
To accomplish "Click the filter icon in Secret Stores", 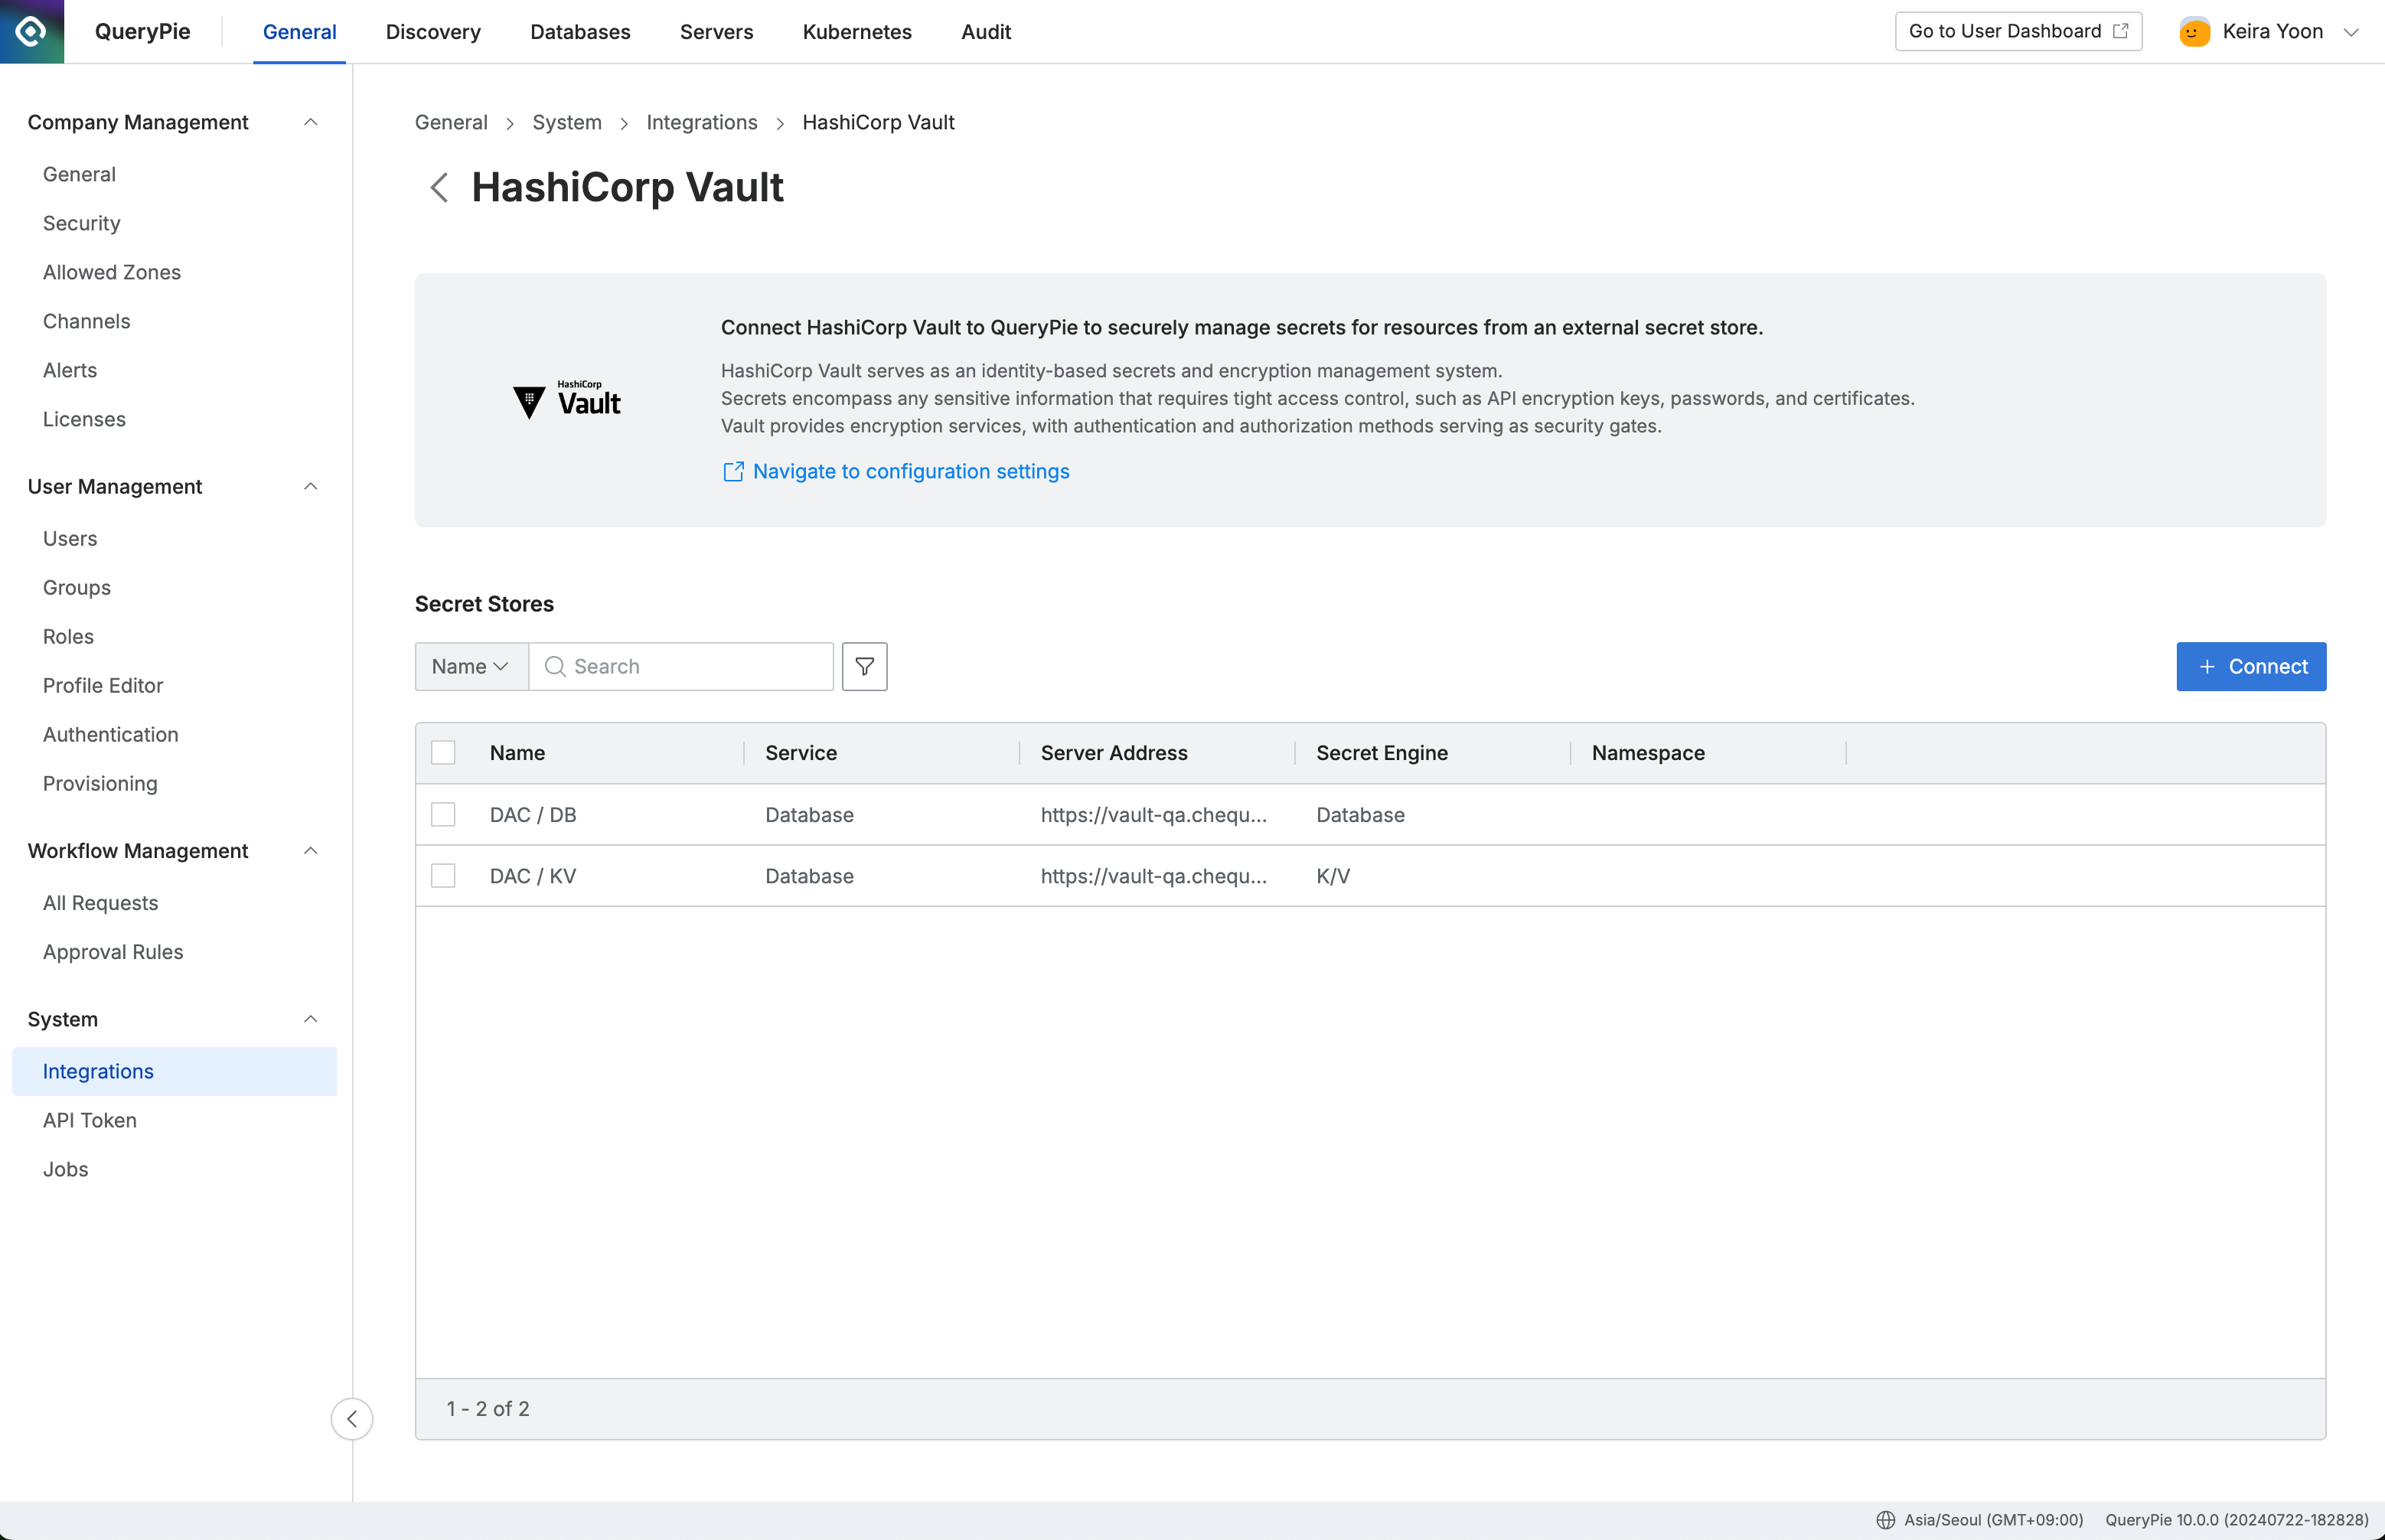I will (864, 666).
